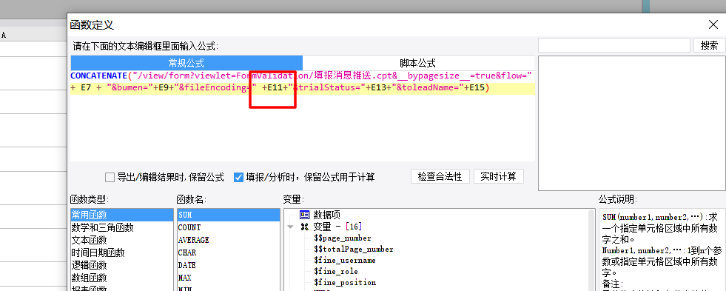Choose CHAR in function name list
Viewport: 726px width, 291px height.
(x=228, y=252)
